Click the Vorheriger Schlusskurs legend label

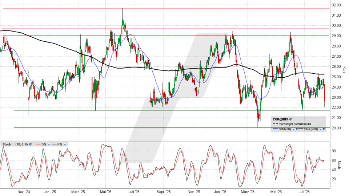pos(295,124)
